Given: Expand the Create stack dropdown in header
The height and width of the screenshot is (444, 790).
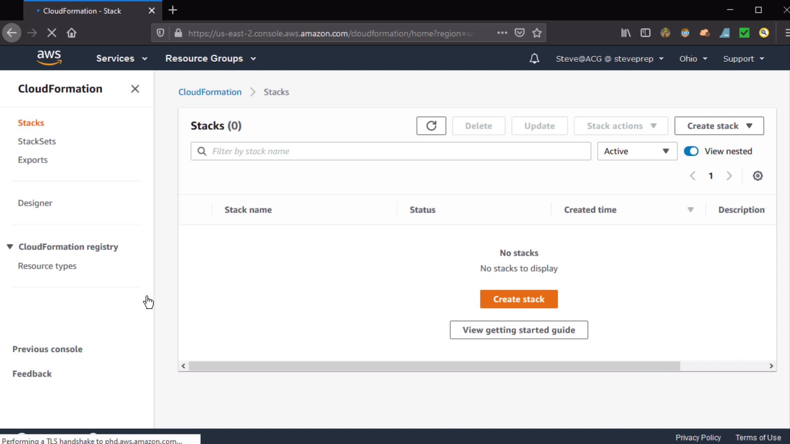Looking at the screenshot, I should coord(719,126).
